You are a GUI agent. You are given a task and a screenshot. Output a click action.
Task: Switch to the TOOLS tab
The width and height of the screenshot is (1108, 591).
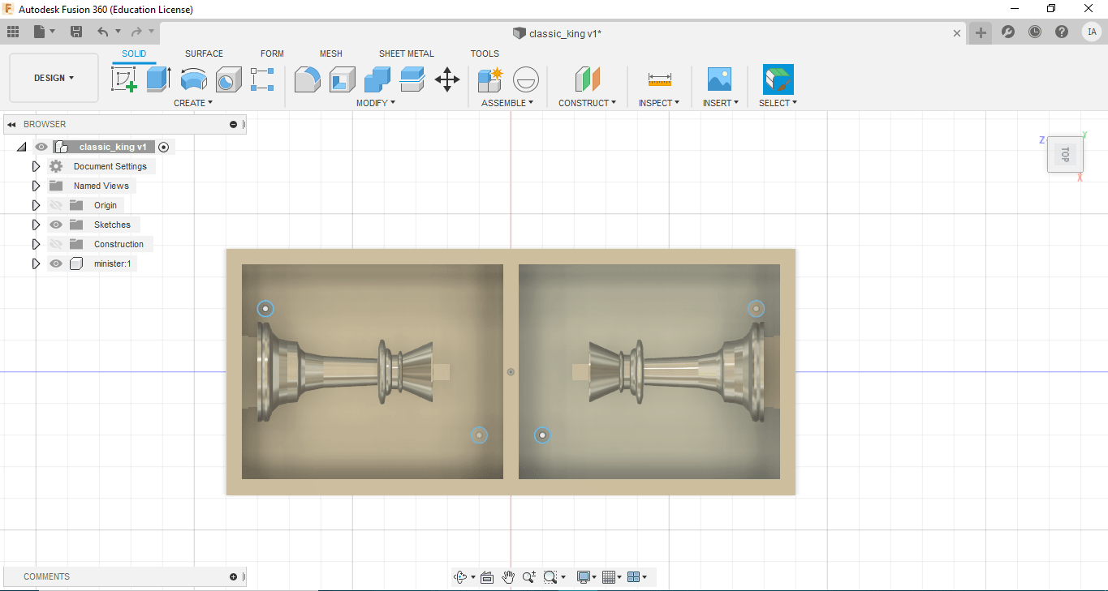click(x=485, y=54)
